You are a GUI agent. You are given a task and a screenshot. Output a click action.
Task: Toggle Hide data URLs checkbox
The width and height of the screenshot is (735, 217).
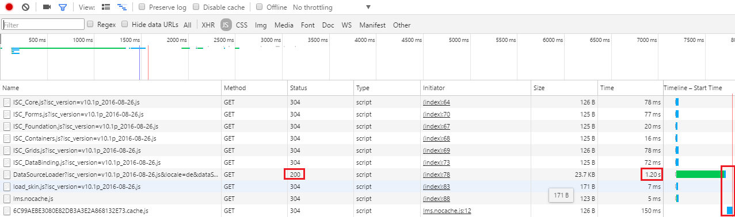[x=124, y=24]
